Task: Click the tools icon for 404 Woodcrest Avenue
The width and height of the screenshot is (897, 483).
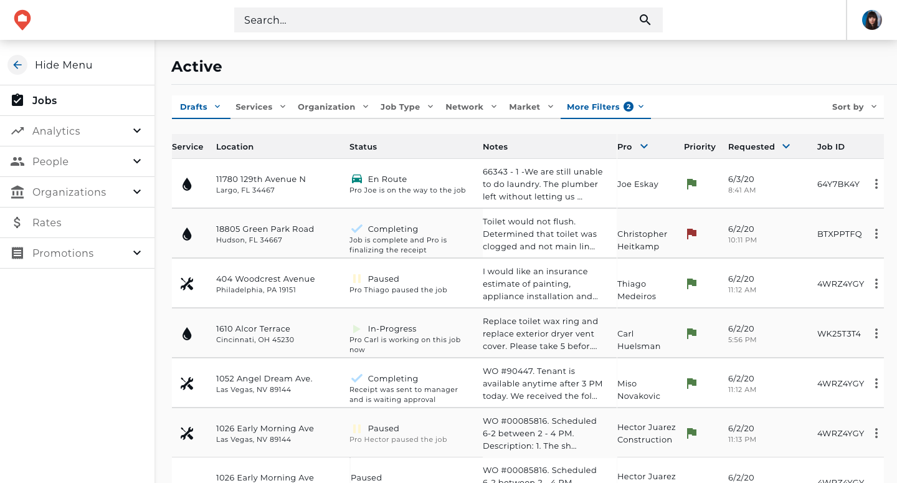Action: (x=187, y=284)
